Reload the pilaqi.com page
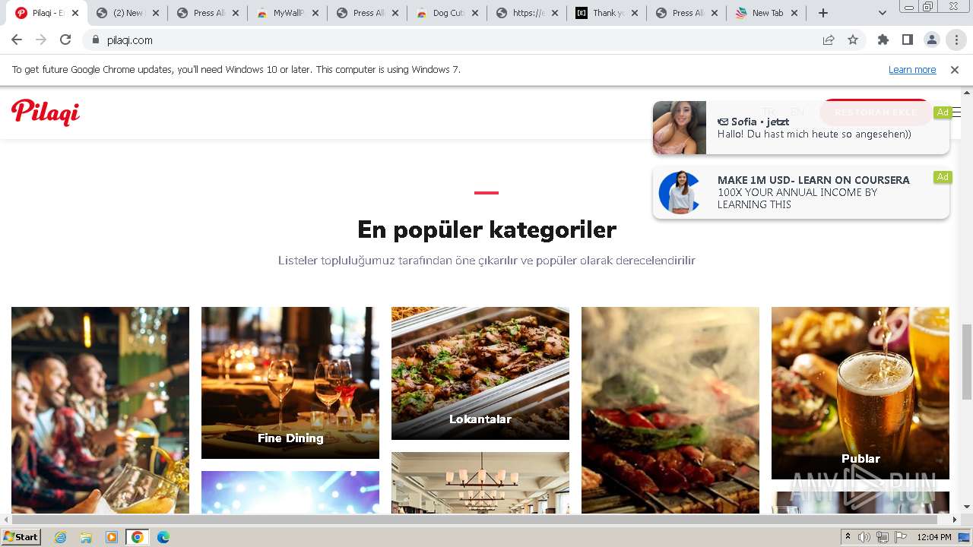The width and height of the screenshot is (973, 547). pyautogui.click(x=65, y=40)
